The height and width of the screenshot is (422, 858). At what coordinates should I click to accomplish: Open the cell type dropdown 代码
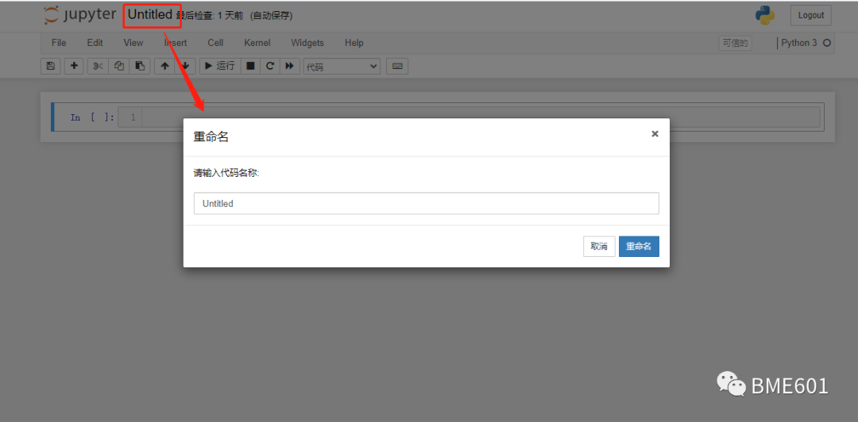(342, 66)
